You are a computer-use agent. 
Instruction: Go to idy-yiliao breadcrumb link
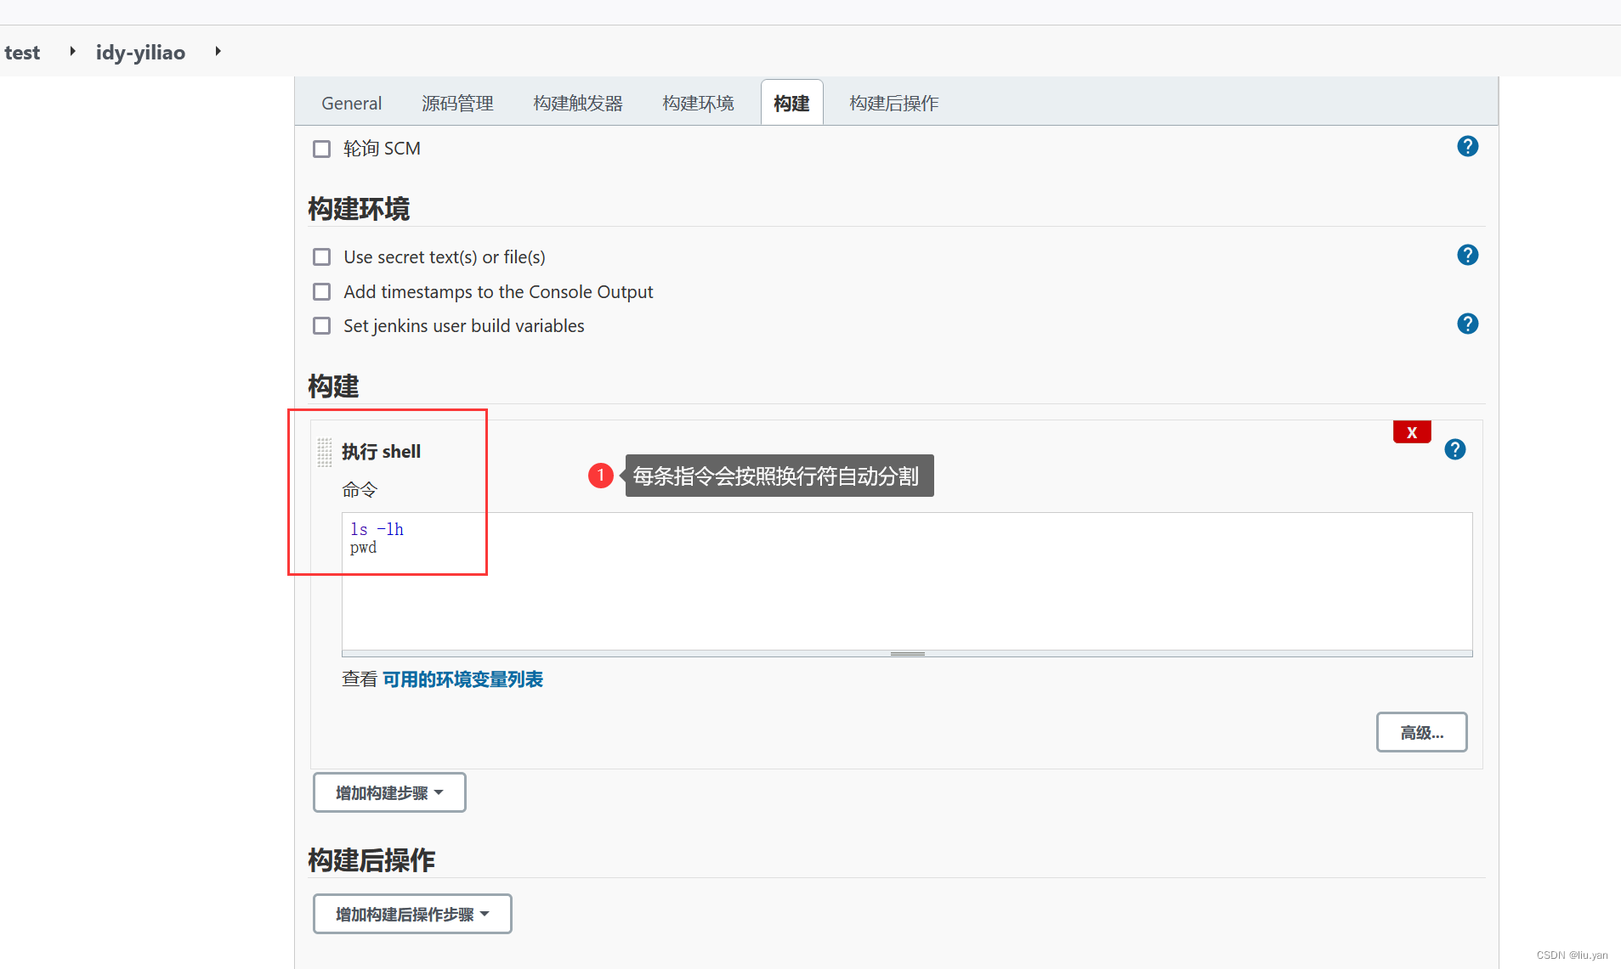tap(140, 53)
